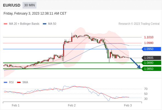Click the RSI 30 level label

click(146, 99)
